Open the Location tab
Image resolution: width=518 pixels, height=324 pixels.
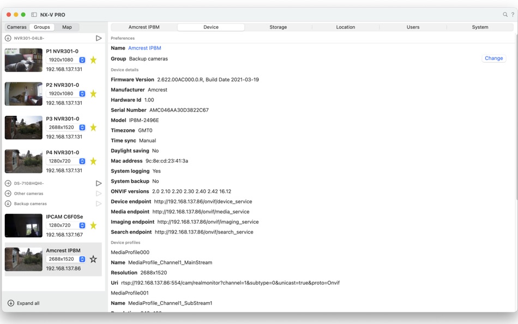(346, 27)
